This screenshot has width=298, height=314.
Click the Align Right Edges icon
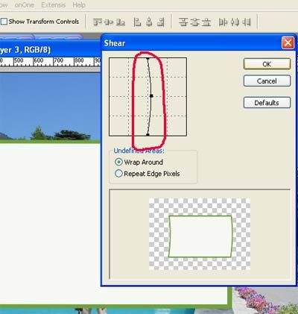click(x=161, y=22)
